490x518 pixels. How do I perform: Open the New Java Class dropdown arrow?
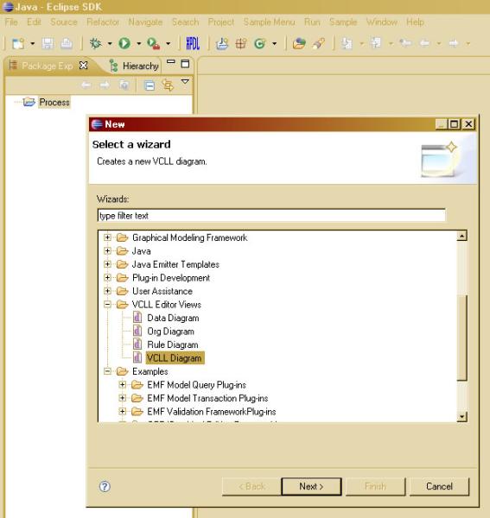(275, 43)
